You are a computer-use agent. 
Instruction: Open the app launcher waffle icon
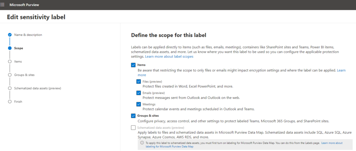(2, 5)
